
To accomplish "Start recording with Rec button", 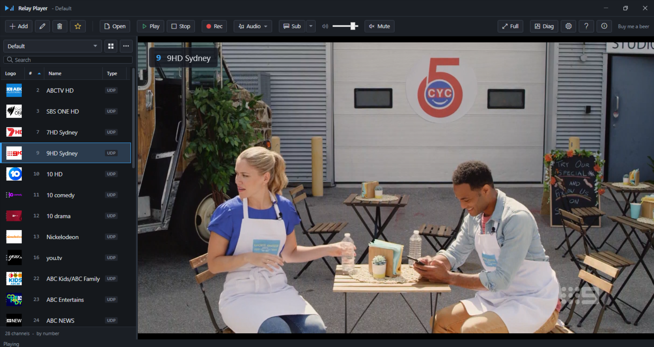I will [x=214, y=26].
